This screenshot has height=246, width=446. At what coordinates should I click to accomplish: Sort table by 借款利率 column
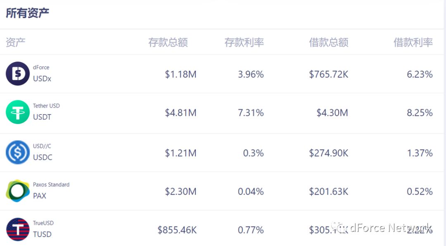(413, 42)
